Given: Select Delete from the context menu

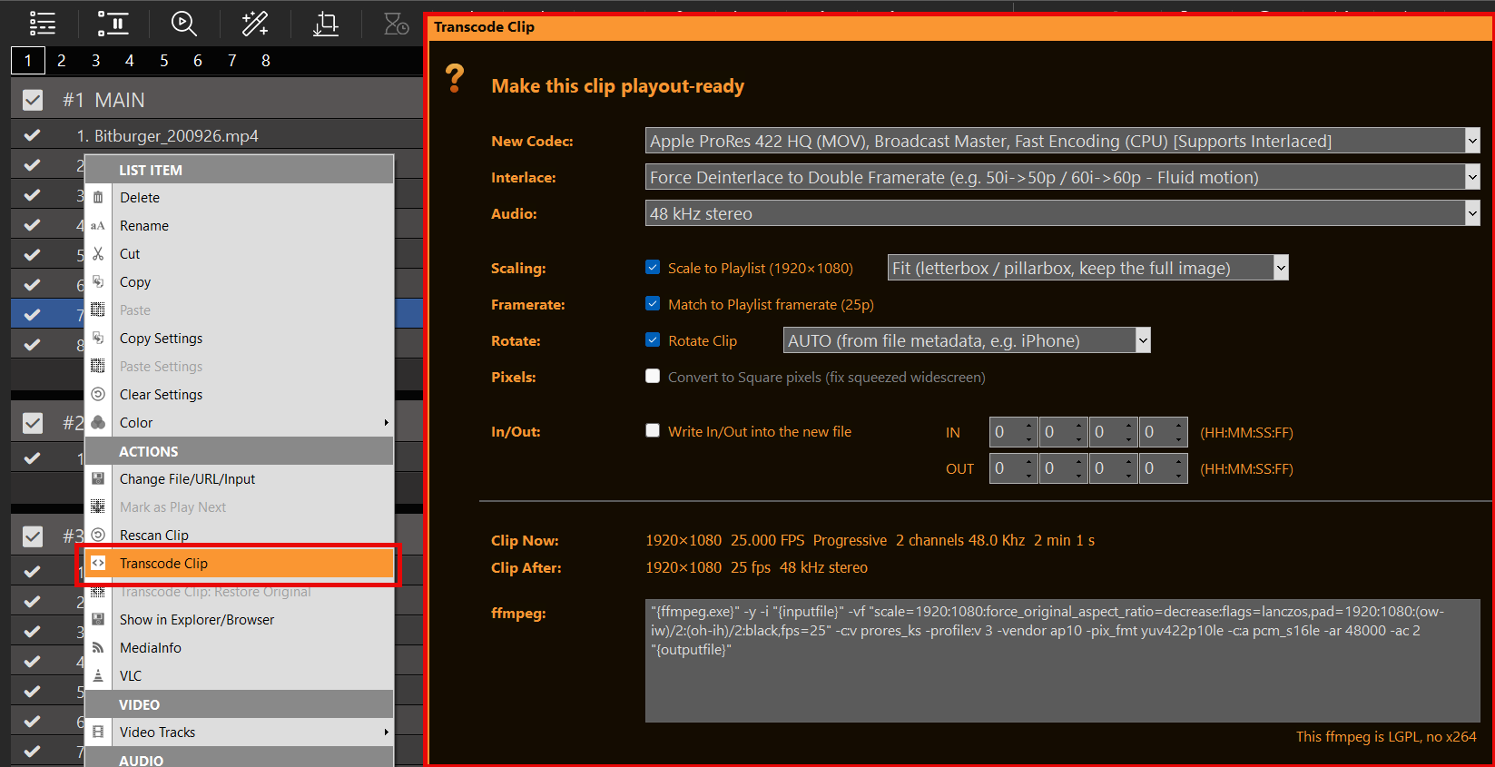Looking at the screenshot, I should click(x=140, y=197).
